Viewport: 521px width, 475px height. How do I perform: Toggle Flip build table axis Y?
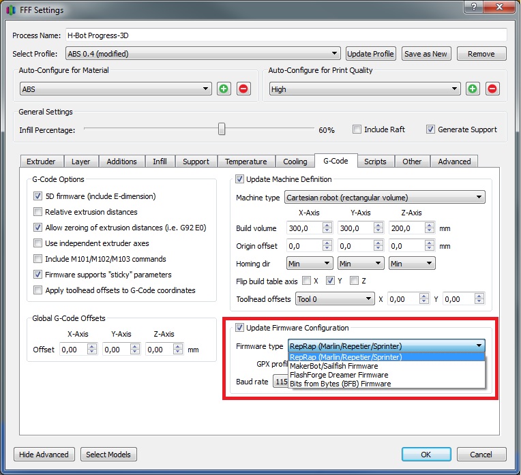[331, 281]
